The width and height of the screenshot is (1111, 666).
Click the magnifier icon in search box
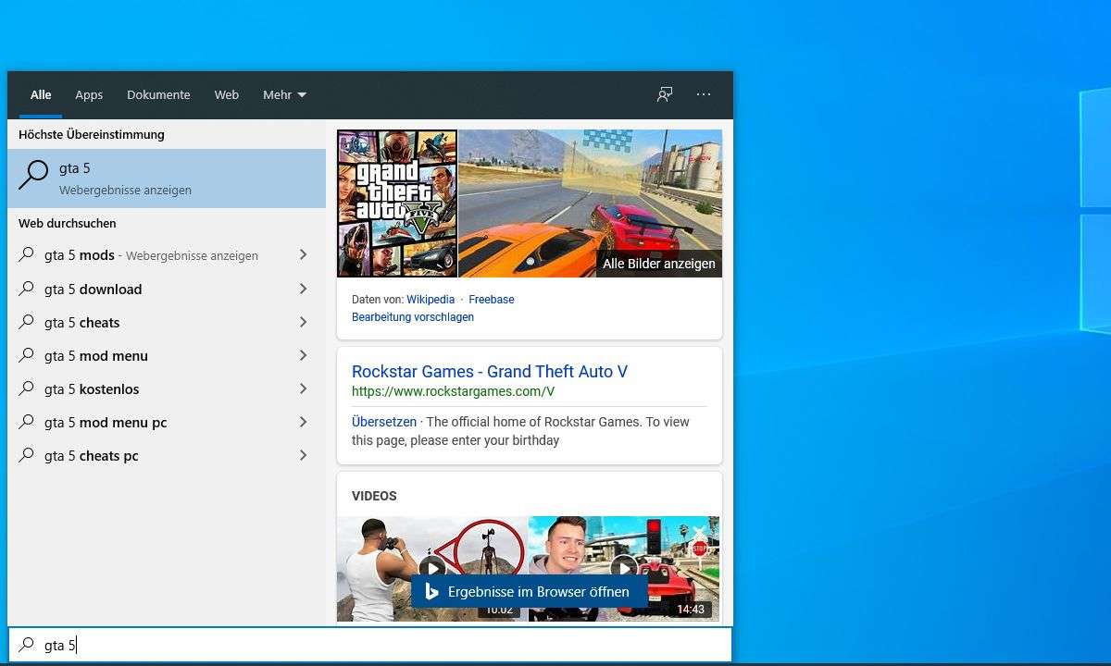(x=27, y=645)
